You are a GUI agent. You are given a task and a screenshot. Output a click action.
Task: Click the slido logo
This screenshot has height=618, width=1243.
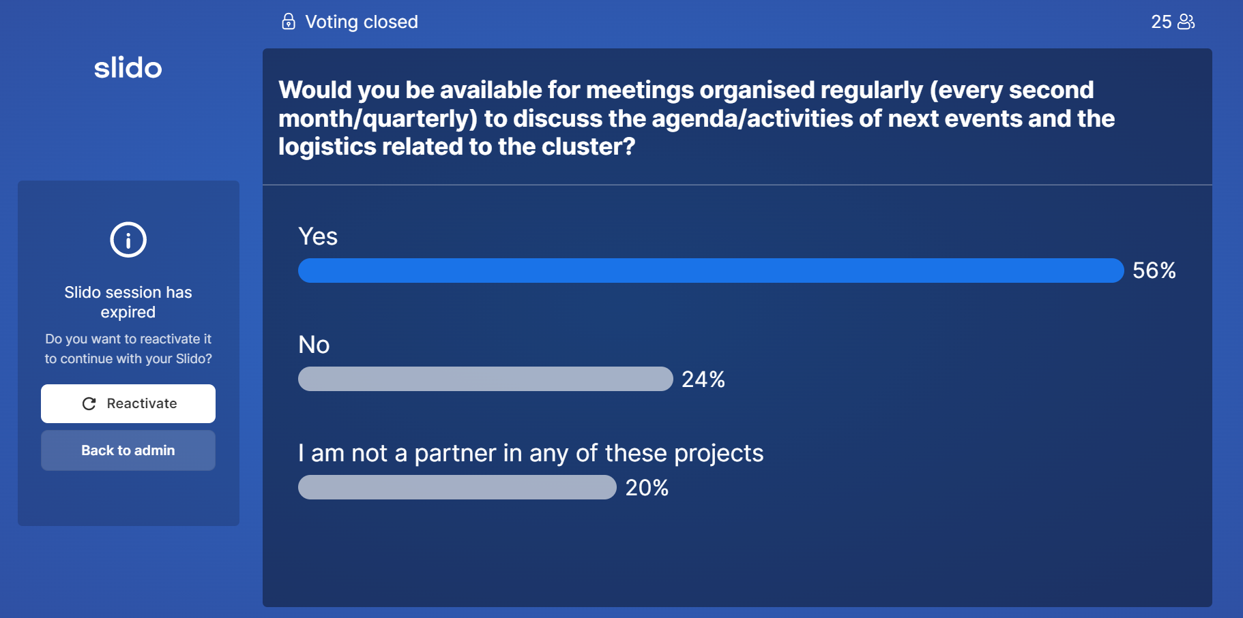(128, 67)
